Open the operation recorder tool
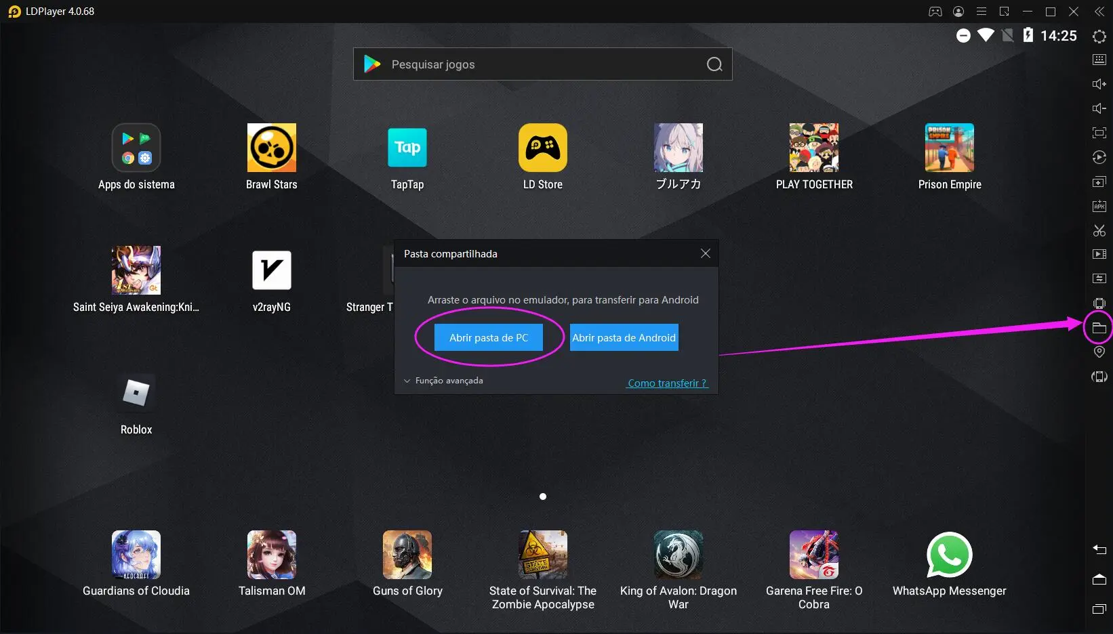The width and height of the screenshot is (1113, 634). (1099, 157)
